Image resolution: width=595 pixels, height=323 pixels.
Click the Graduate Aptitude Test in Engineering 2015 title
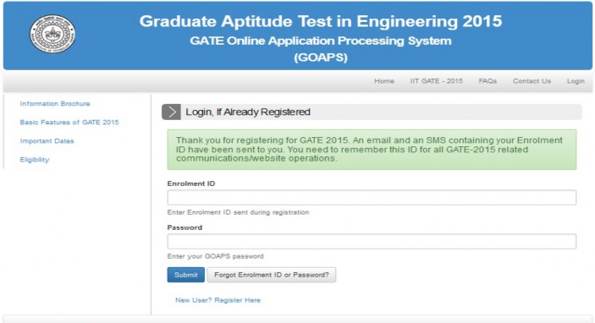321,21
